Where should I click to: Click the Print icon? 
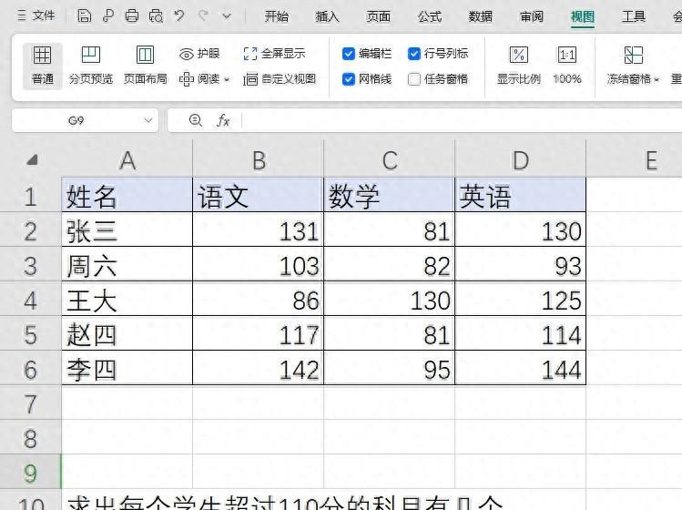(x=132, y=16)
